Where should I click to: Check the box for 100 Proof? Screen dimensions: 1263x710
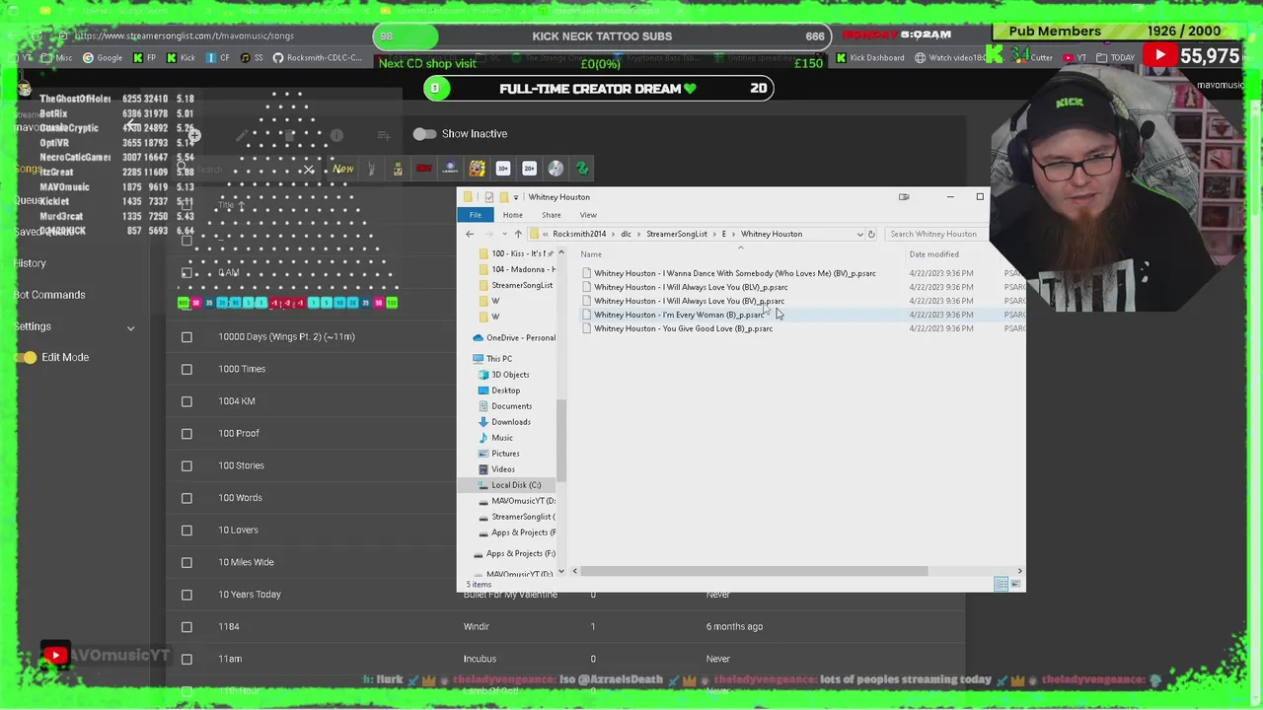coord(186,434)
